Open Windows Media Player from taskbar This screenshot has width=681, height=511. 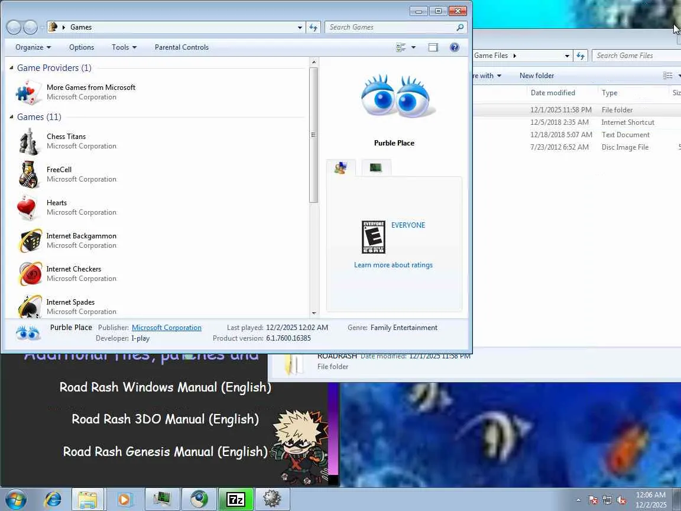(x=124, y=500)
